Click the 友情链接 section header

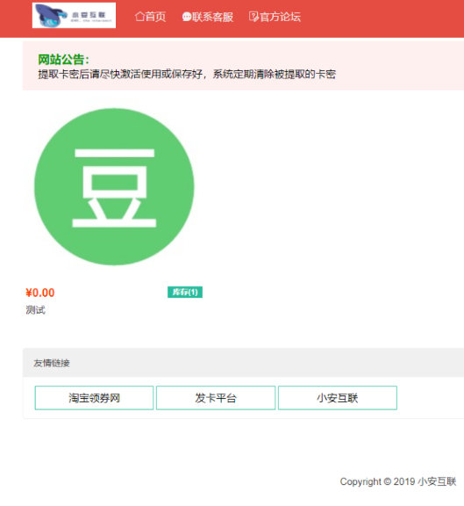point(52,363)
